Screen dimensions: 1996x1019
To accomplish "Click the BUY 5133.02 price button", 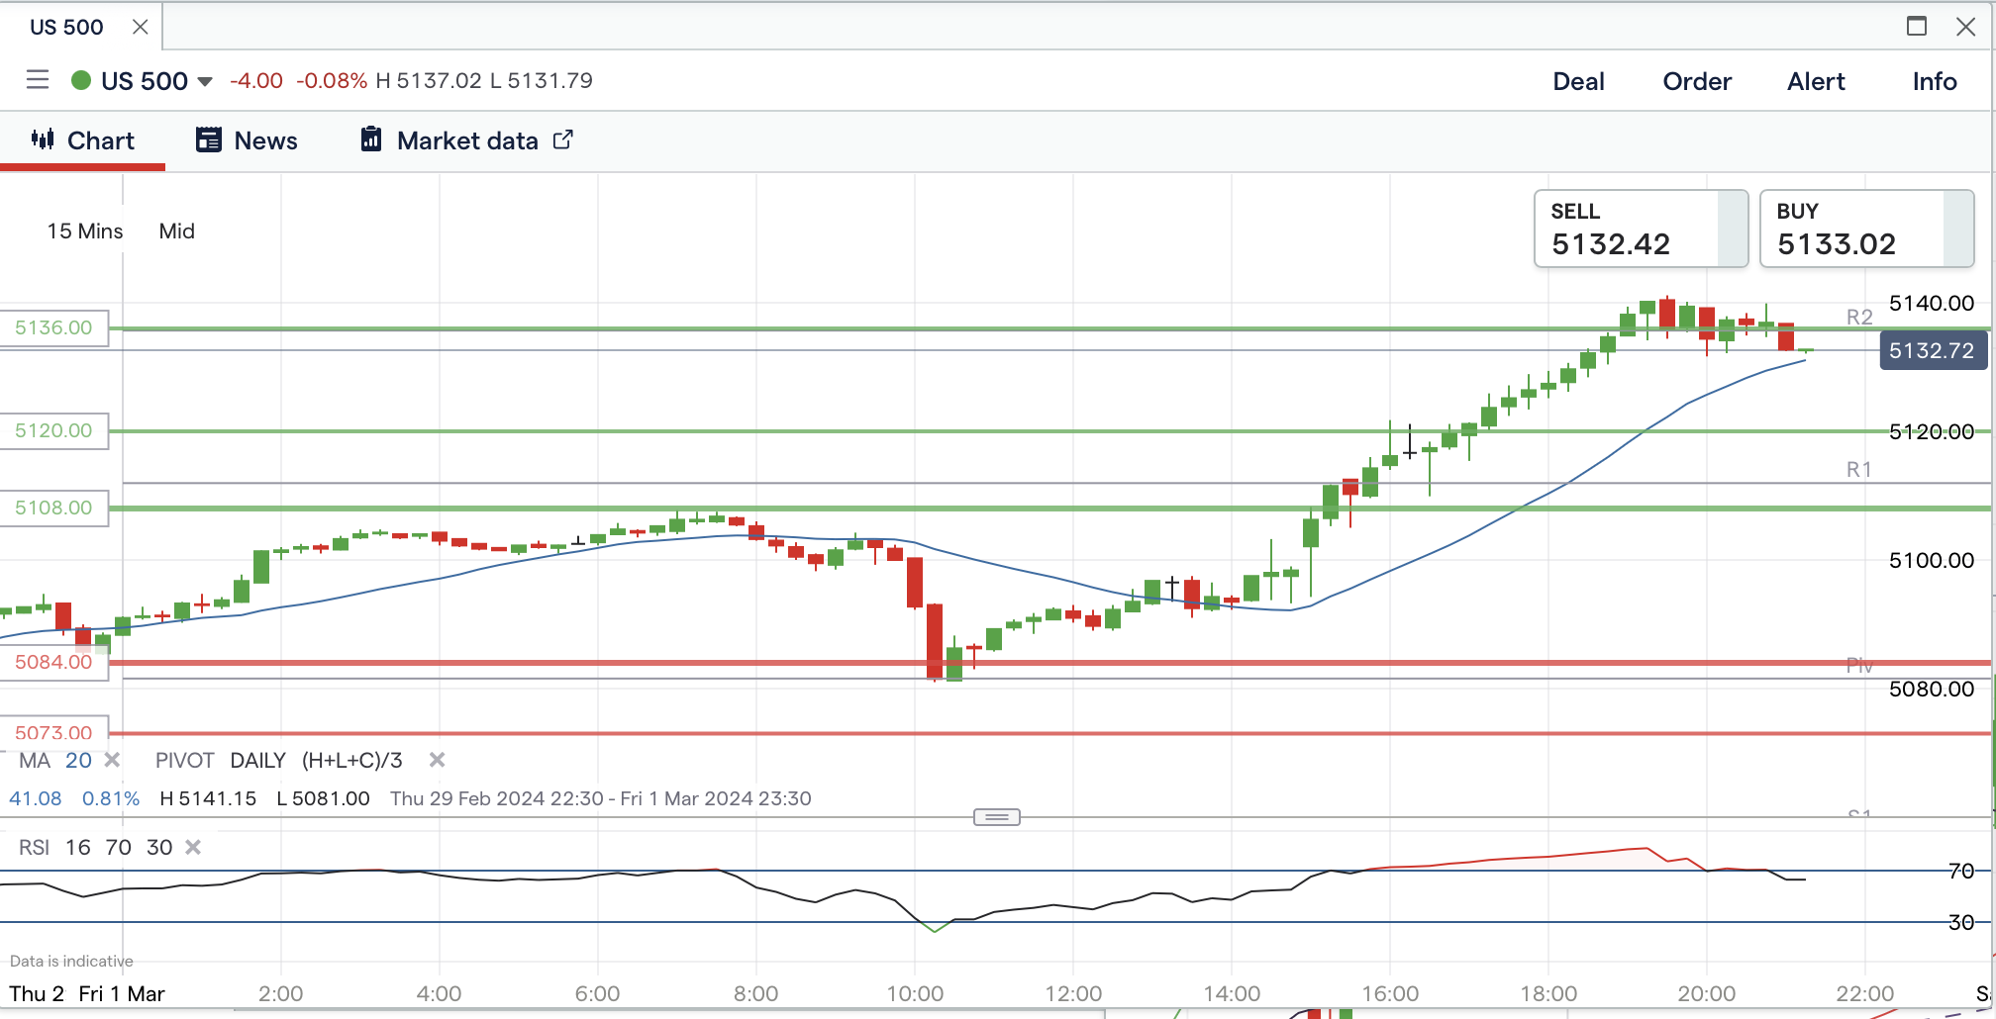I will (1866, 229).
